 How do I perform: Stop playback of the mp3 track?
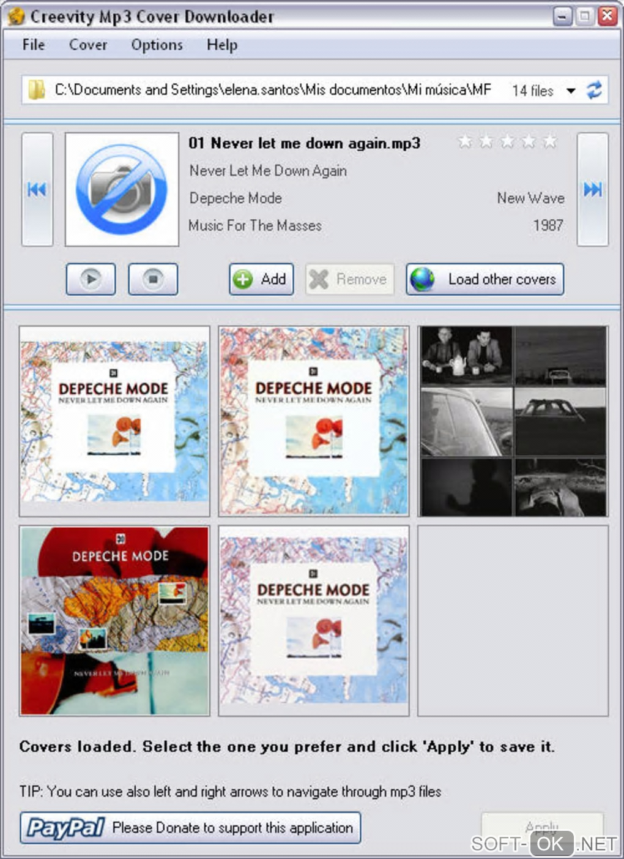point(153,279)
